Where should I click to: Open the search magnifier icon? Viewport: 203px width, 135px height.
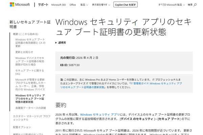[195, 5]
